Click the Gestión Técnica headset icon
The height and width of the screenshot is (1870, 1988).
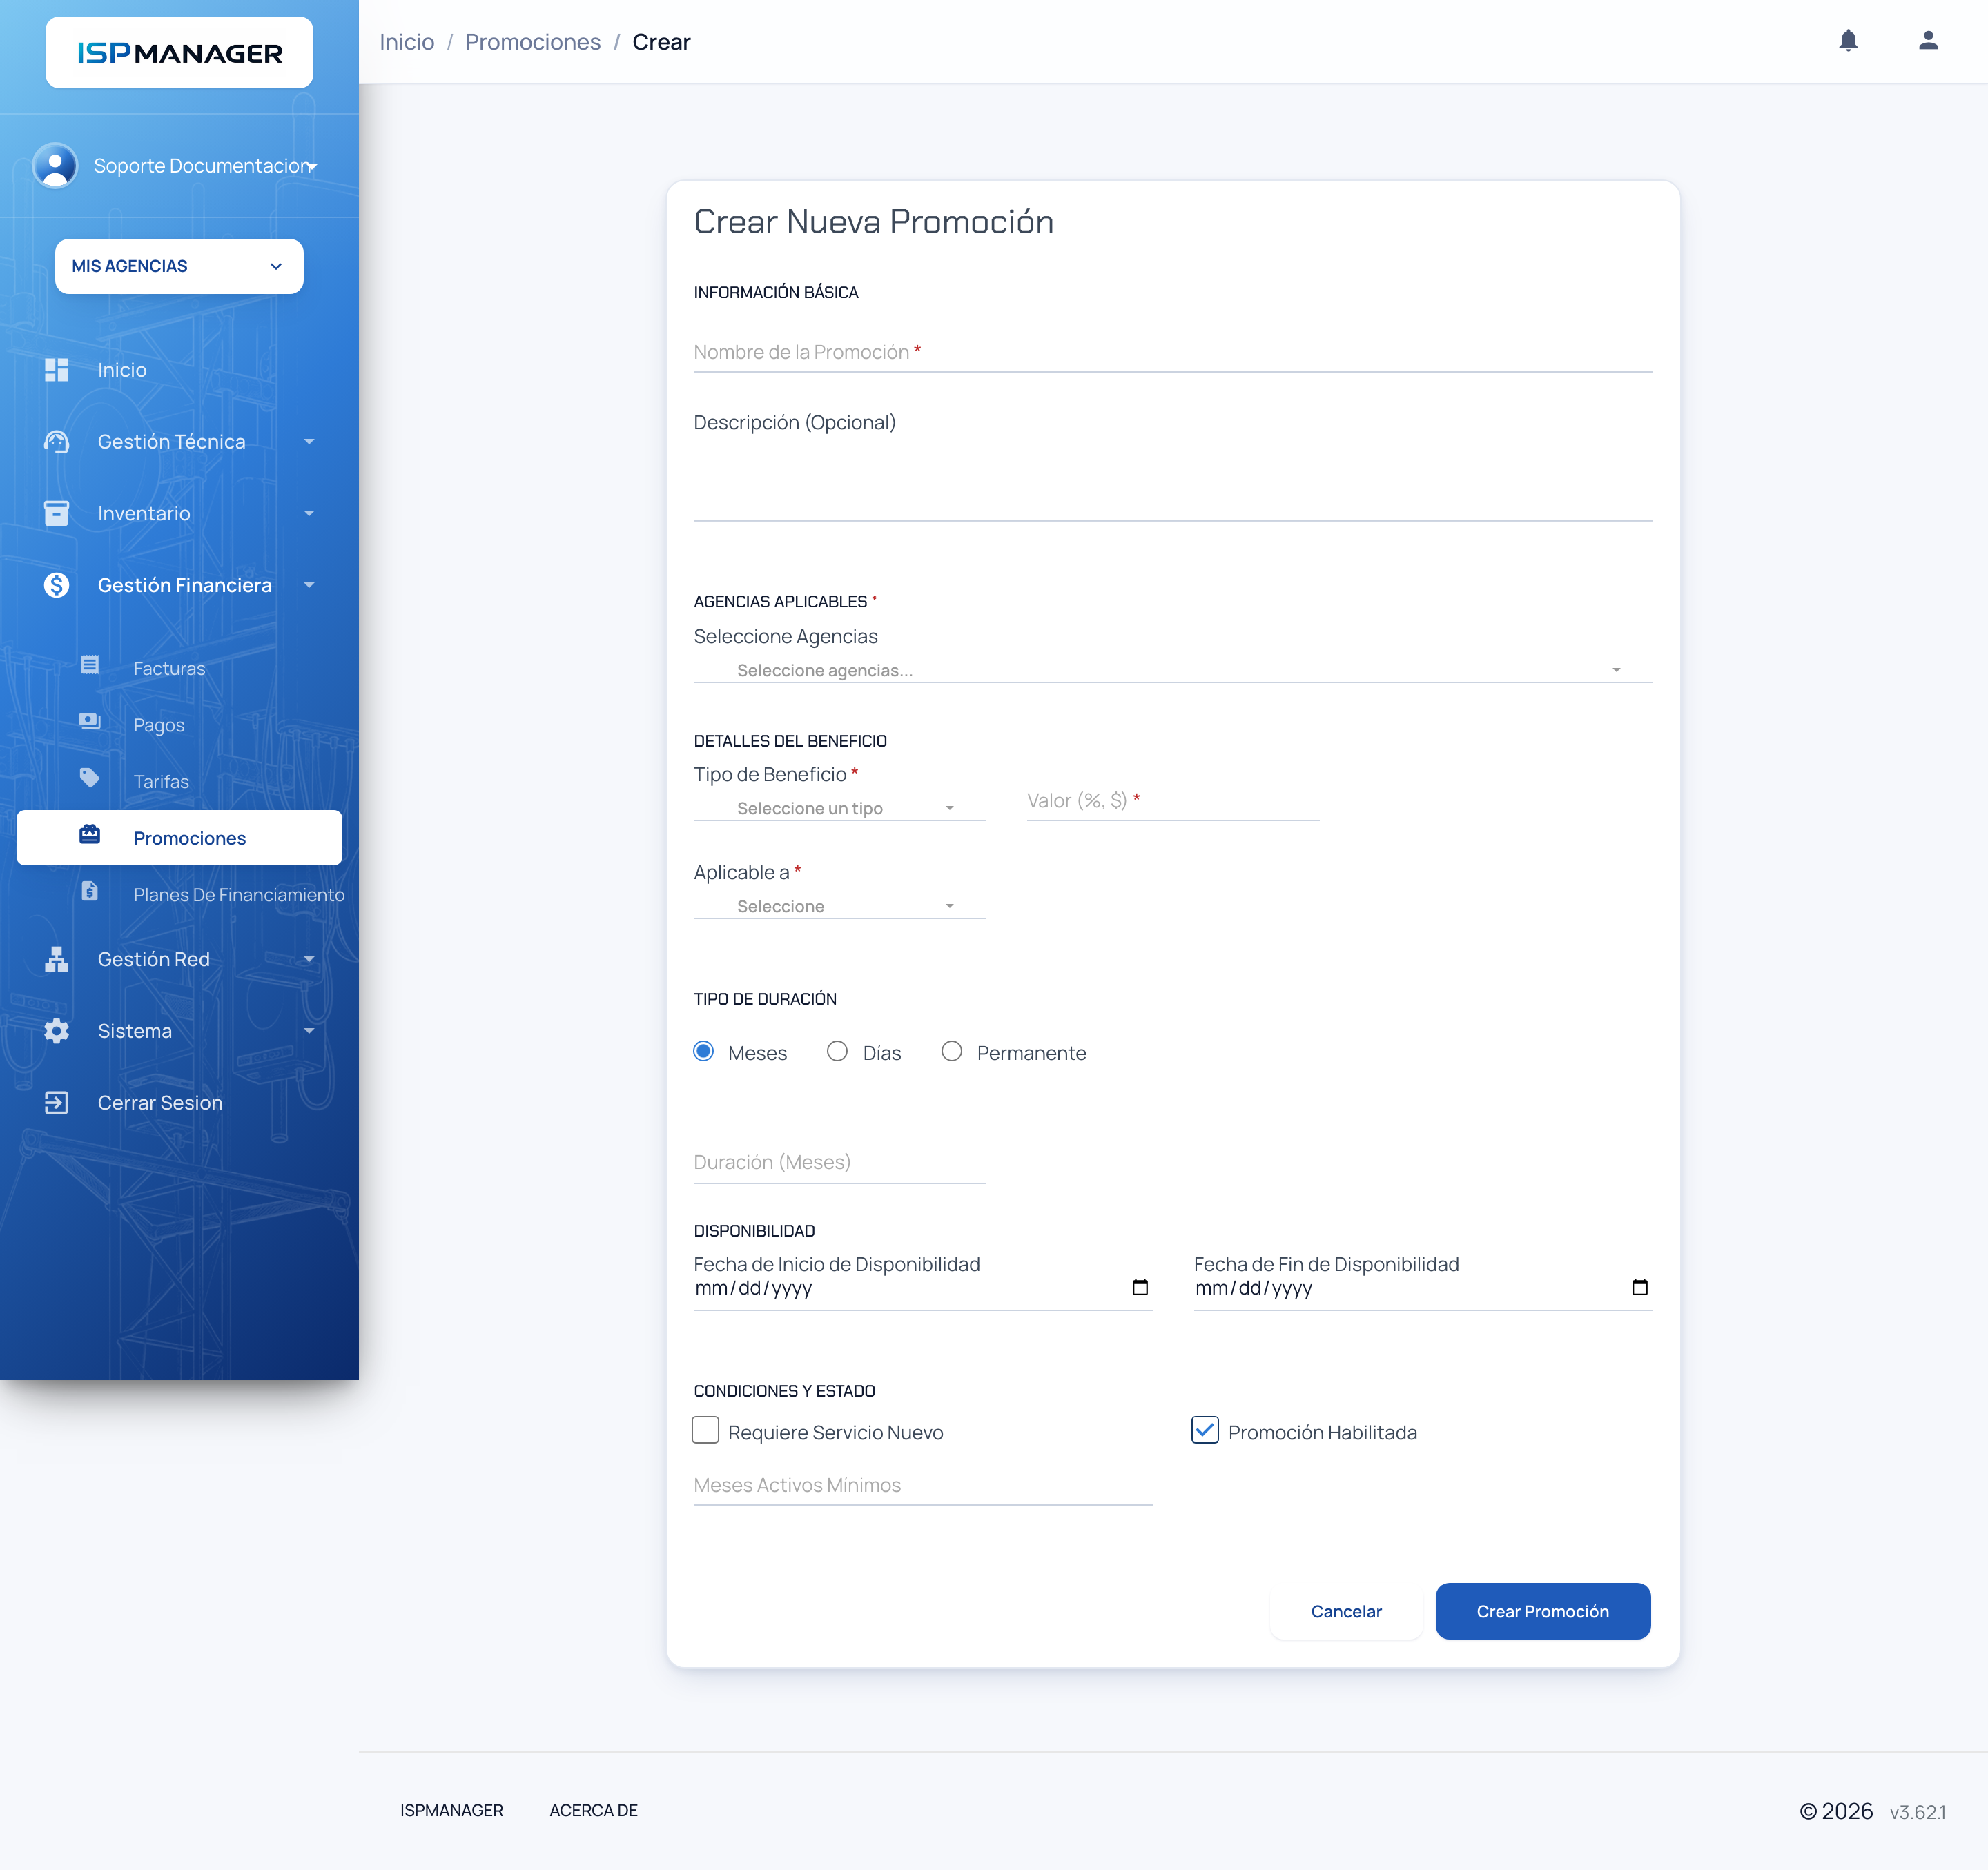click(57, 442)
